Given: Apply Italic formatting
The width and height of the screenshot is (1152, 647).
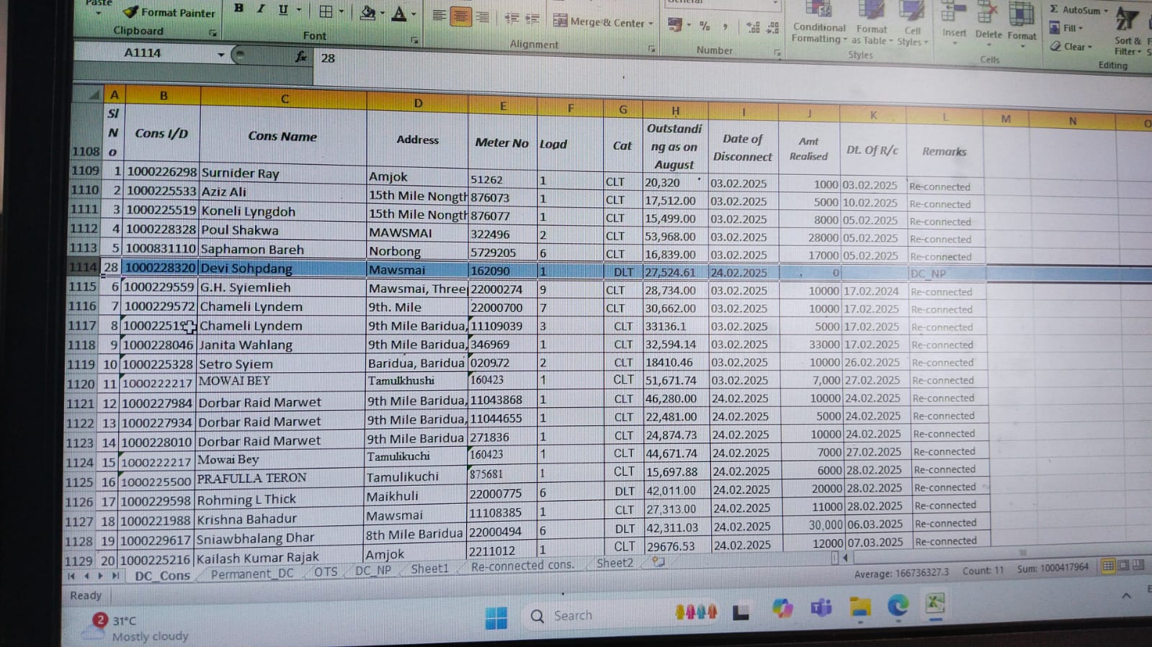Looking at the screenshot, I should pos(261,9).
